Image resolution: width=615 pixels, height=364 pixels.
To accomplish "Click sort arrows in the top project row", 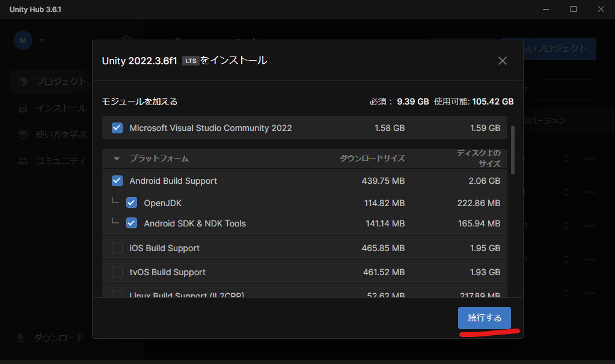I will tap(566, 159).
